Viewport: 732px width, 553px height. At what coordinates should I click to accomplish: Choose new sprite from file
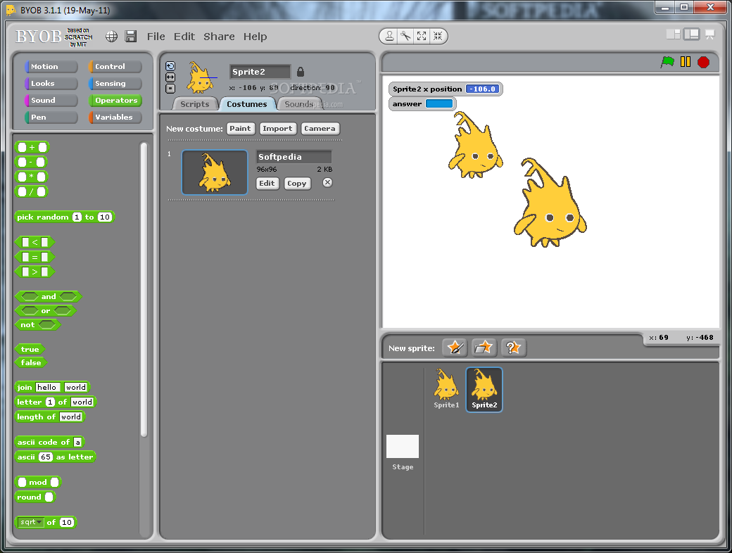pyautogui.click(x=484, y=348)
